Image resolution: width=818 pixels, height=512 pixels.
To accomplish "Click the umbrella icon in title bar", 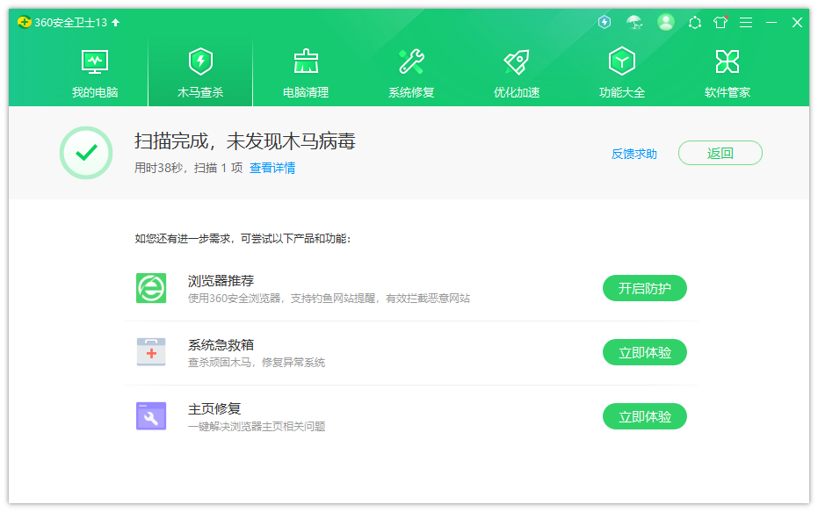I will [634, 22].
